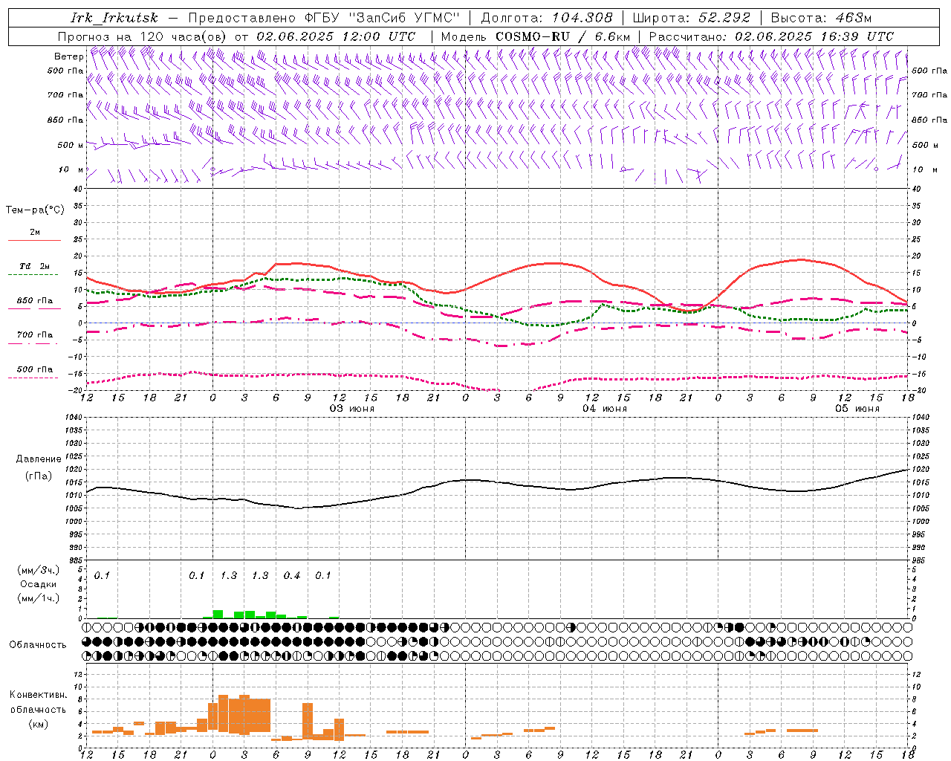Select the Широта: 52.292 value

coord(692,18)
